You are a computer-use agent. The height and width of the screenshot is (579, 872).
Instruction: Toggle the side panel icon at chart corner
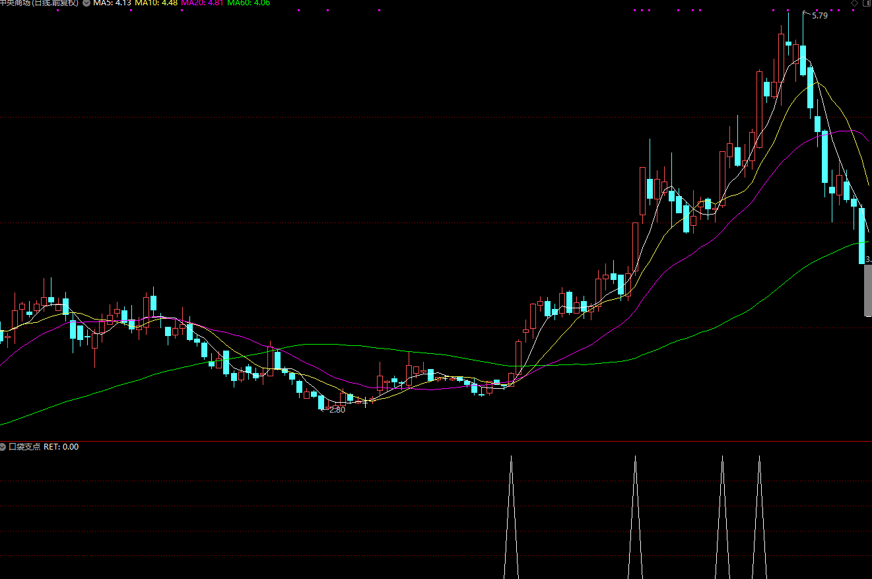[x=866, y=3]
